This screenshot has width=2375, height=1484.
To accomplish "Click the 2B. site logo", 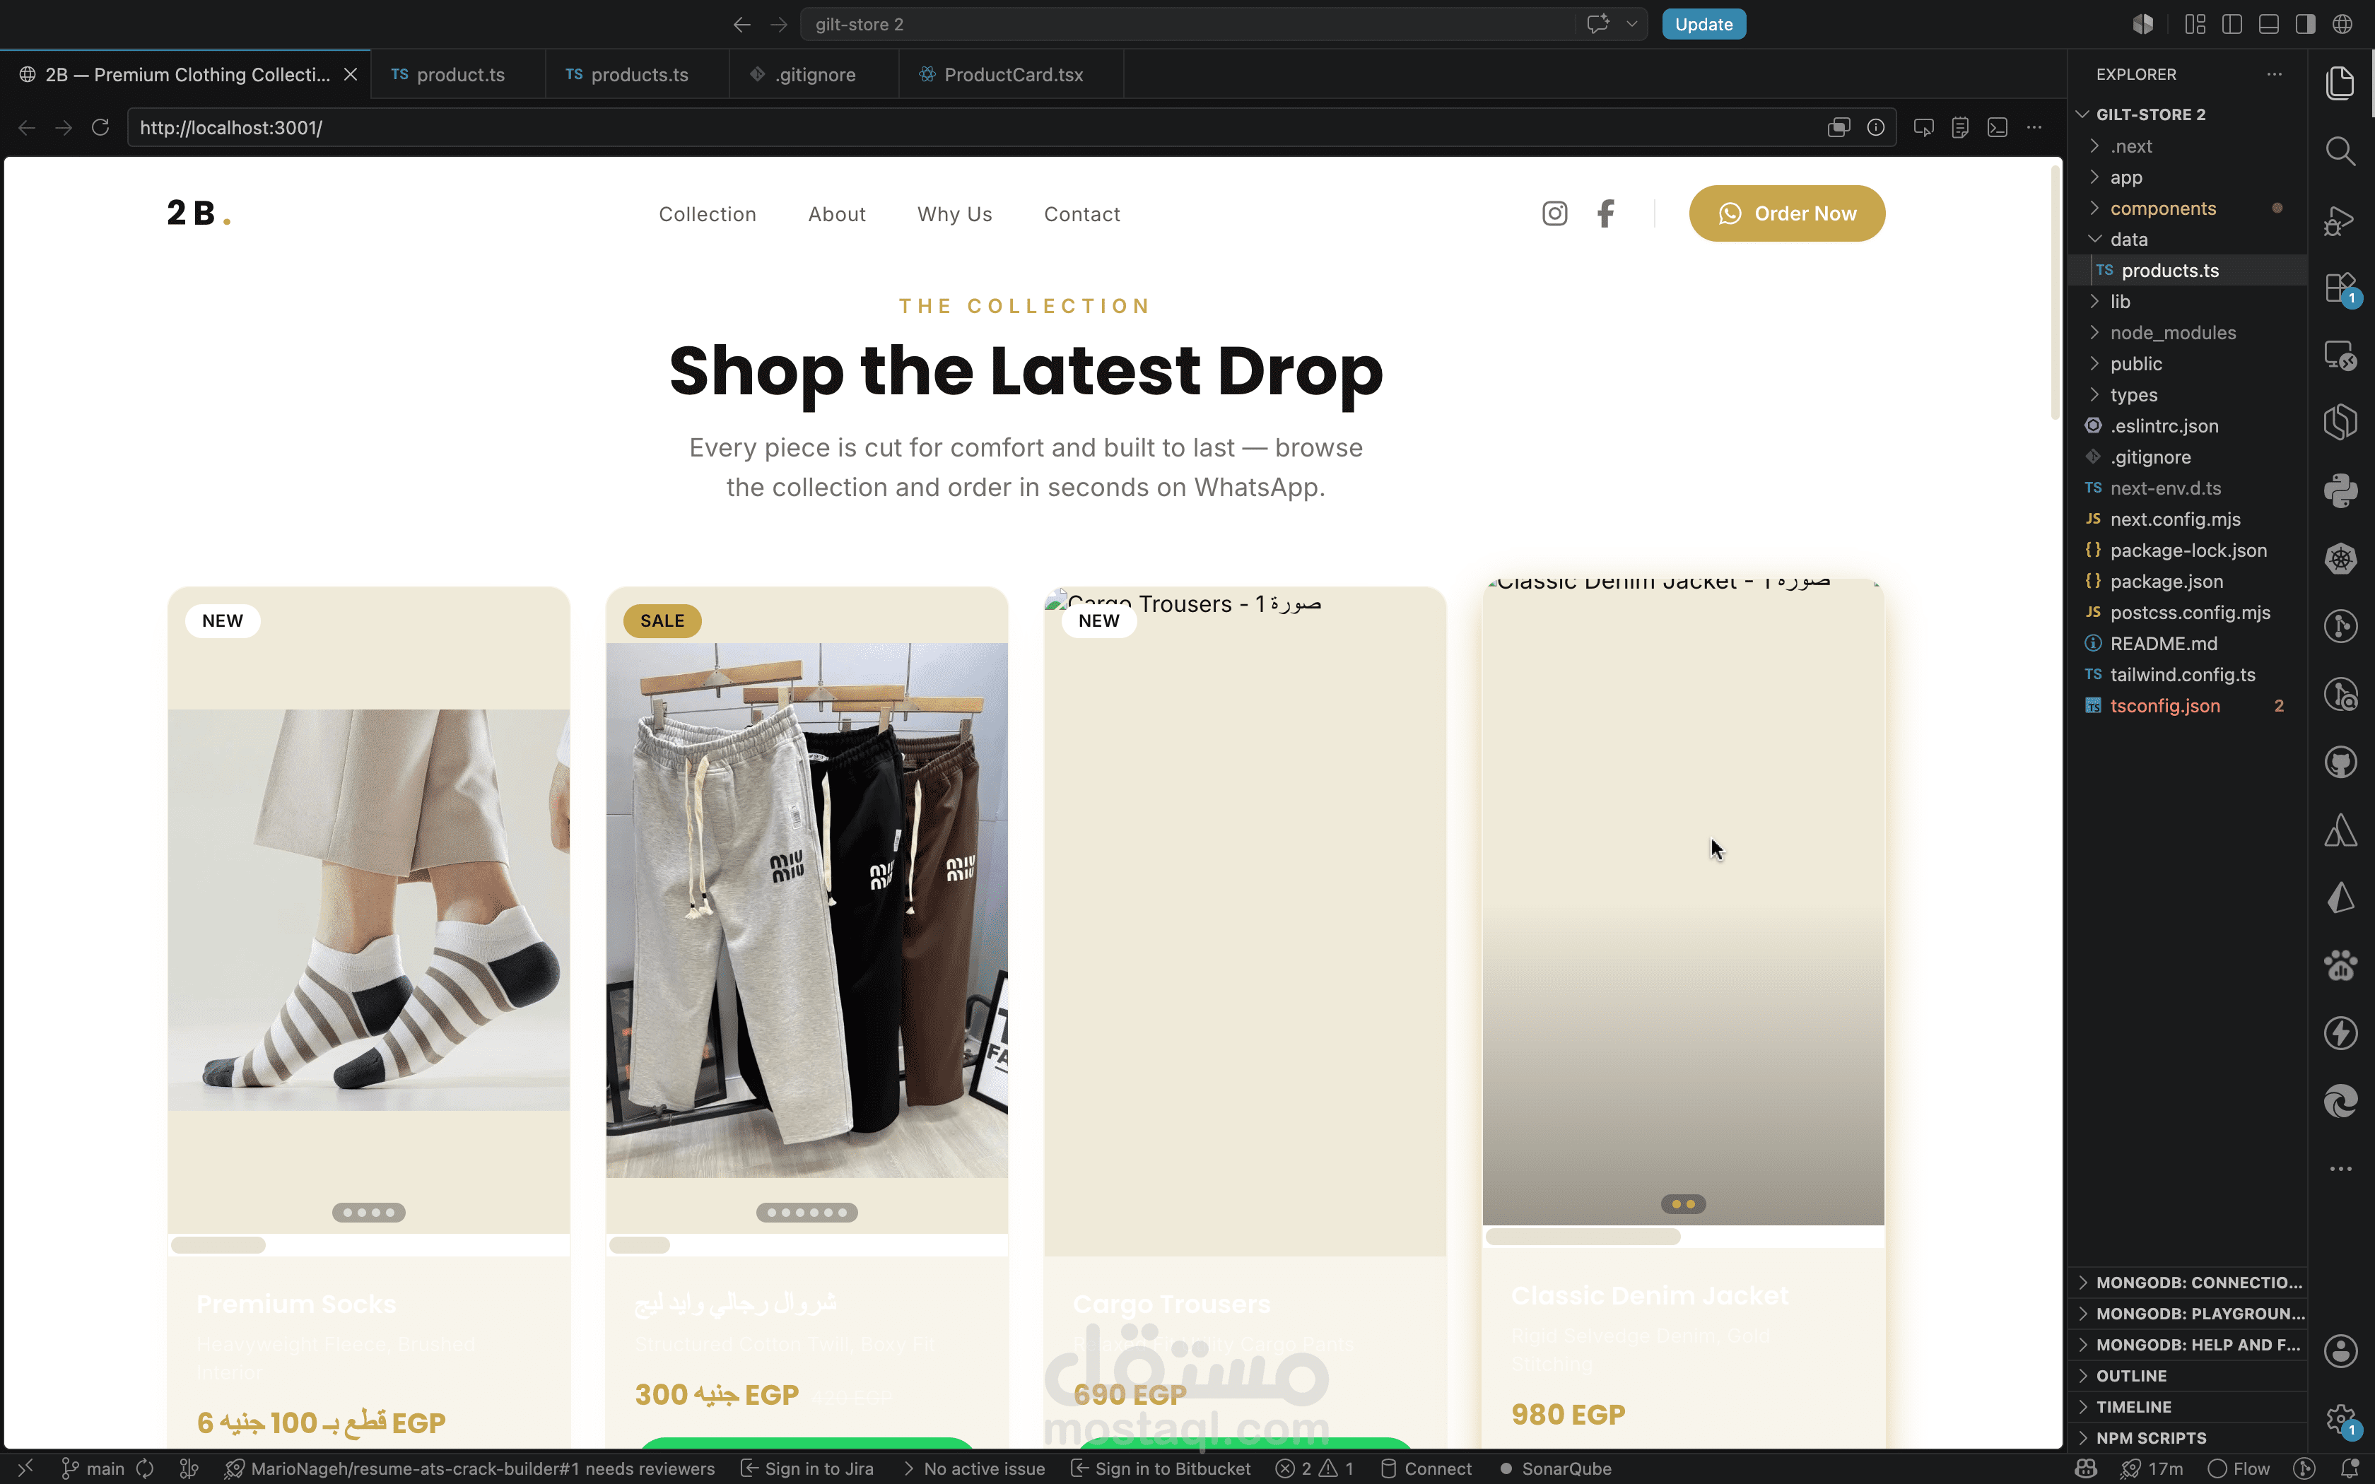I will pos(198,213).
